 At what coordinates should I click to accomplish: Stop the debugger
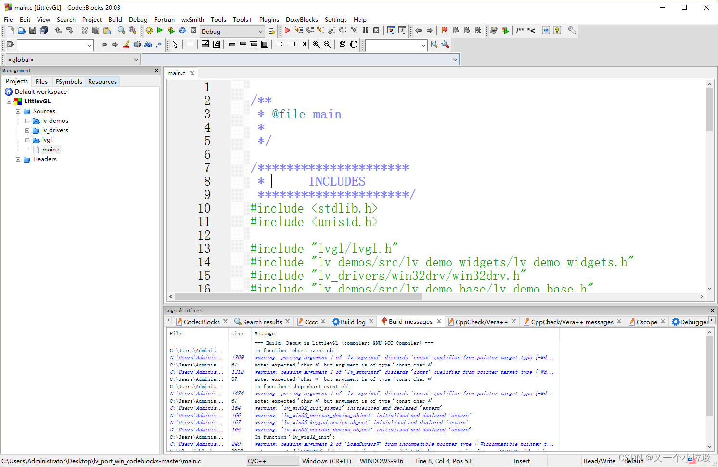pyautogui.click(x=376, y=30)
